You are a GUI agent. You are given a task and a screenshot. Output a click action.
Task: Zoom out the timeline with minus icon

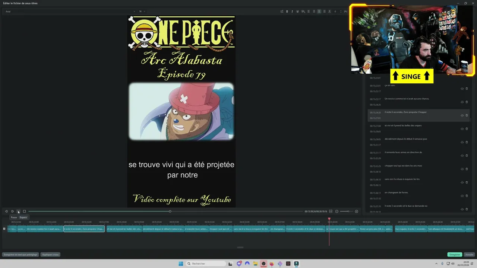[x=337, y=211]
